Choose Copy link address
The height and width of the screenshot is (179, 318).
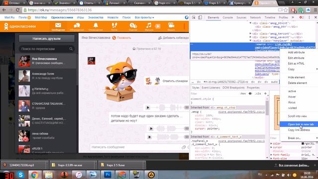[x=299, y=130]
